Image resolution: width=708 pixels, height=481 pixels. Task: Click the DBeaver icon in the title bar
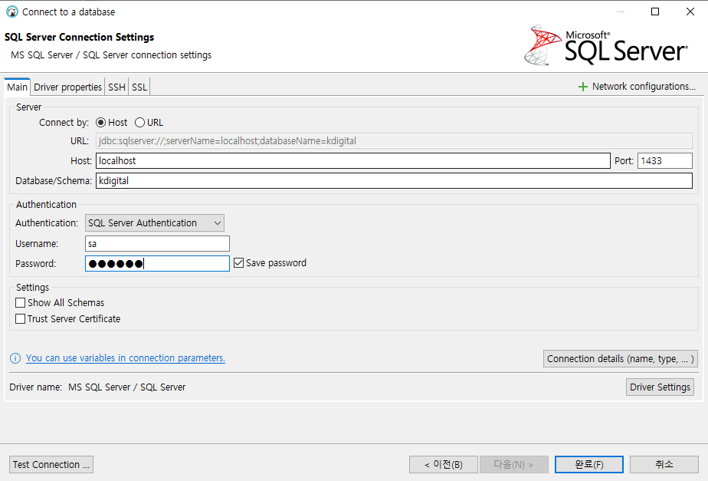tap(12, 12)
